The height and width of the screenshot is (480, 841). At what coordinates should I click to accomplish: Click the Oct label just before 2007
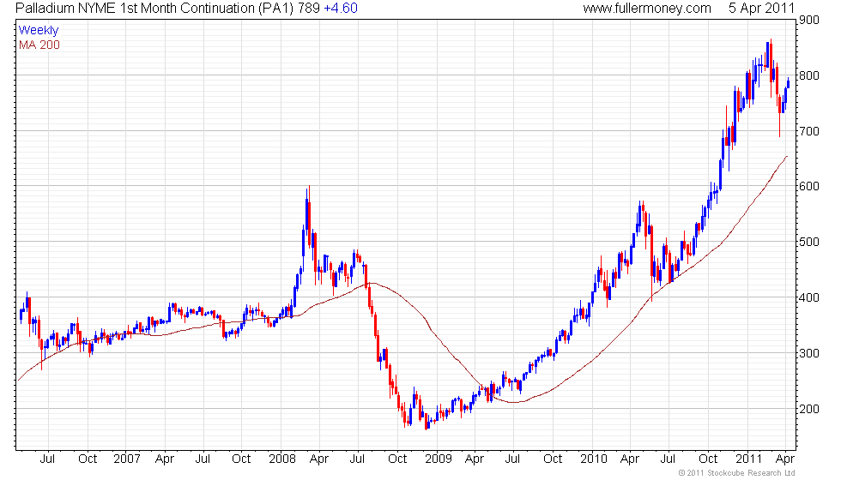[x=88, y=459]
